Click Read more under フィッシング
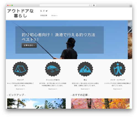The height and width of the screenshot is (117, 138). tap(53, 89)
